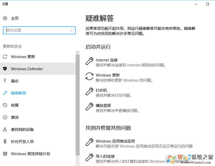Run the 播放音频 troubleshooter
Viewport: 215px width, 166px height.
(x=104, y=105)
